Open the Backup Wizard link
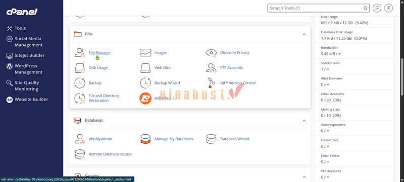Viewport: 404px width, 182px height. click(167, 83)
